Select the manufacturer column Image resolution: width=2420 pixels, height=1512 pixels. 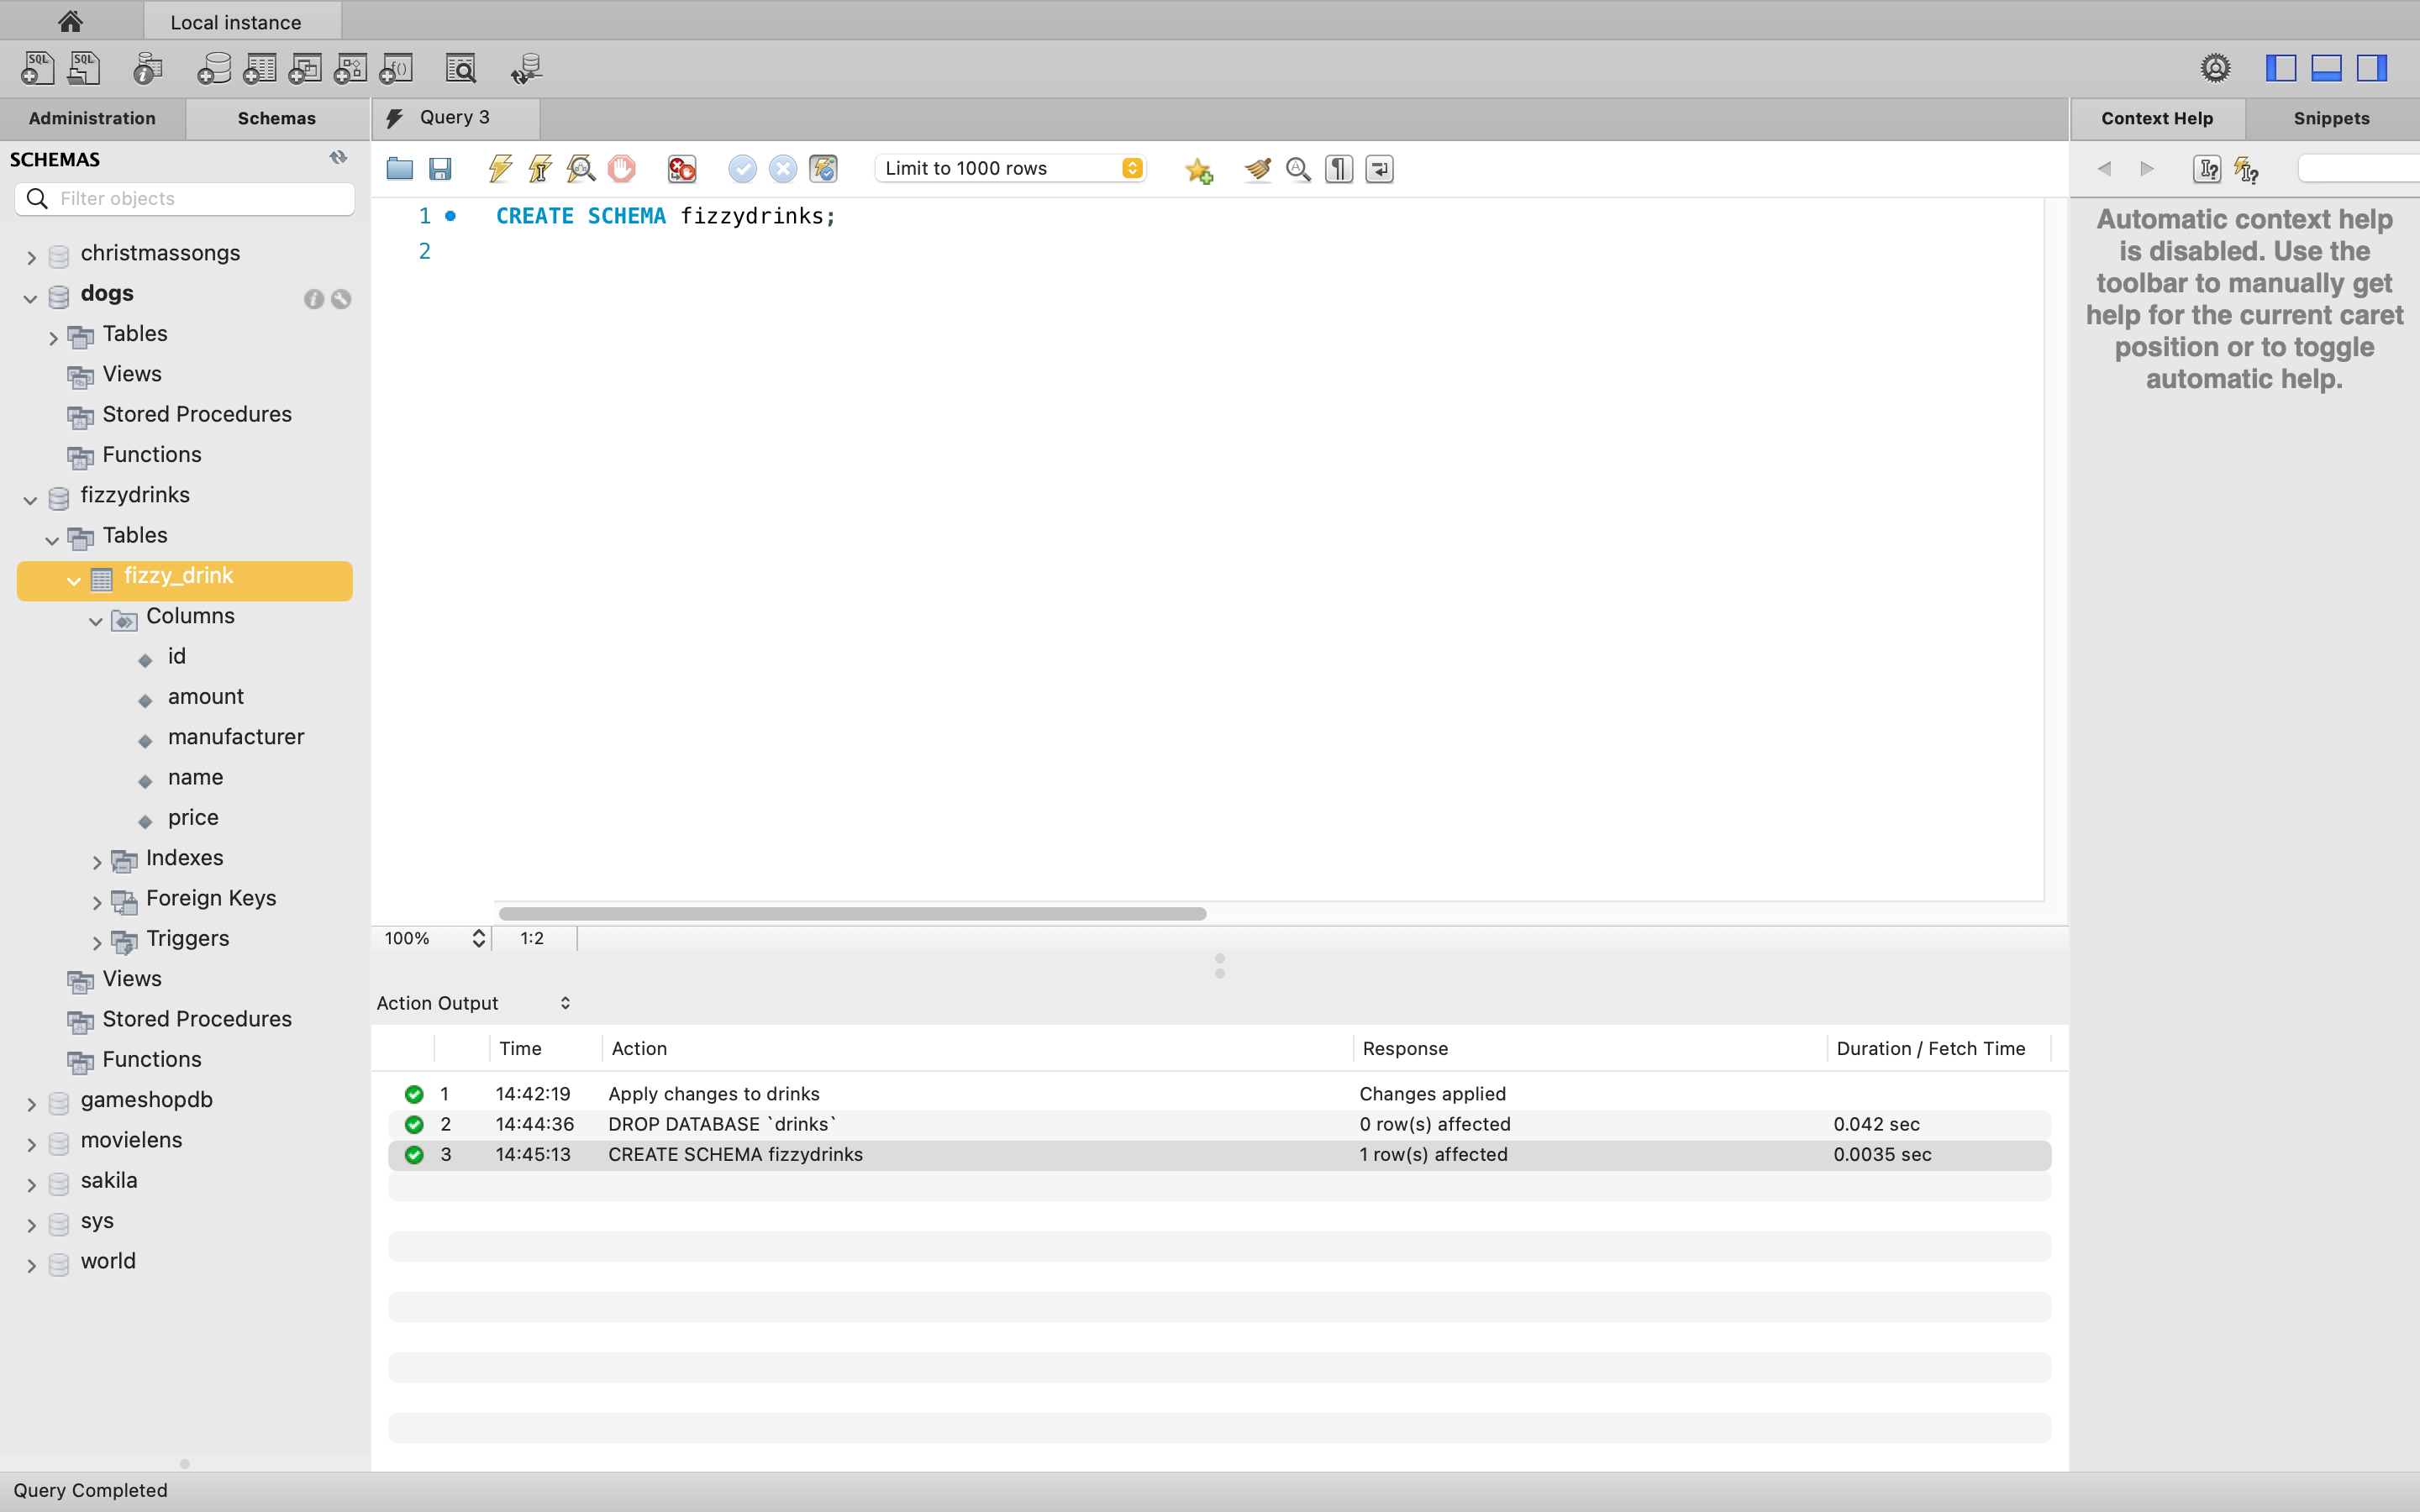235,737
